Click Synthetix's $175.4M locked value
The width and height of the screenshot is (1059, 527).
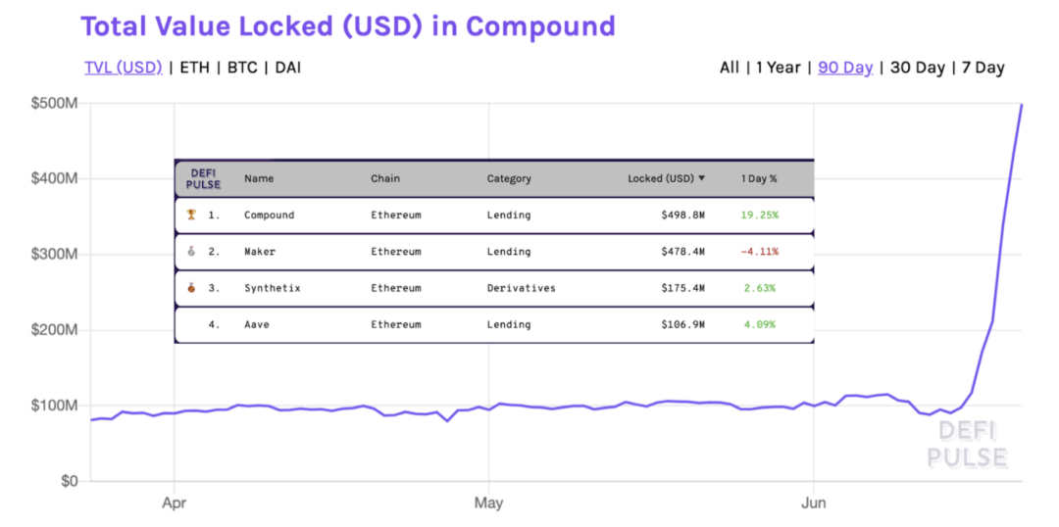(x=682, y=288)
